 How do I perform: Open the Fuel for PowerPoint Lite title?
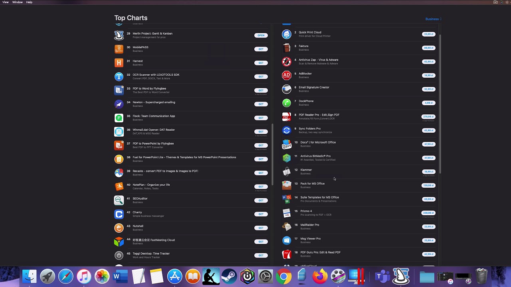pyautogui.click(x=184, y=157)
